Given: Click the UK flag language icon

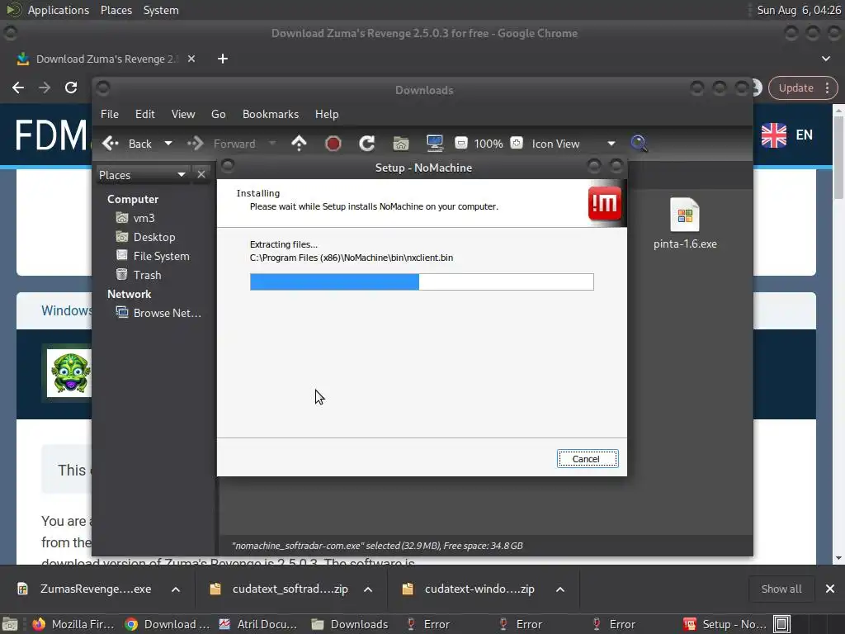Looking at the screenshot, I should [774, 135].
